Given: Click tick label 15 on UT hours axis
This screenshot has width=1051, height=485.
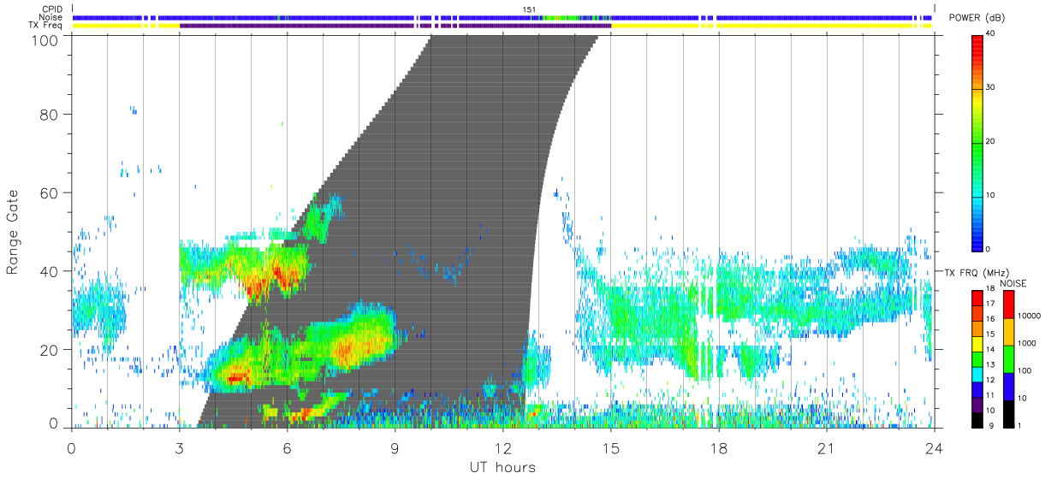Looking at the screenshot, I should point(610,448).
